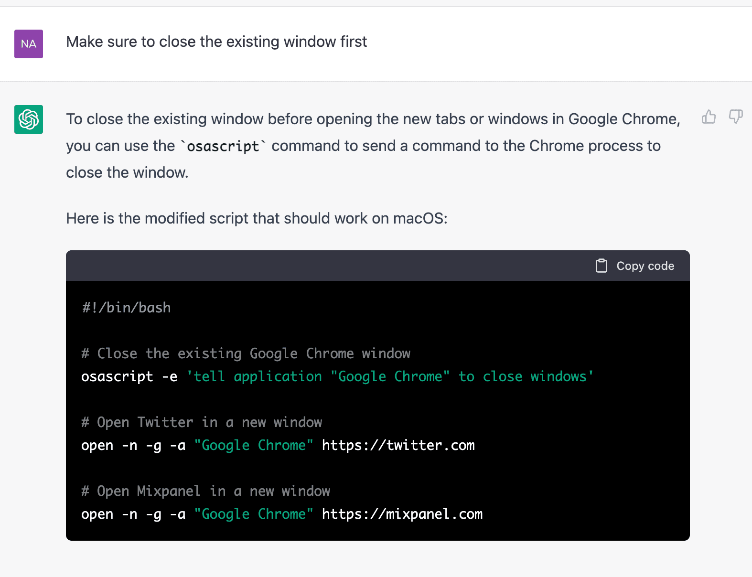Click "Google Chrome" string in the Twitter command
This screenshot has width=752, height=577.
point(253,445)
